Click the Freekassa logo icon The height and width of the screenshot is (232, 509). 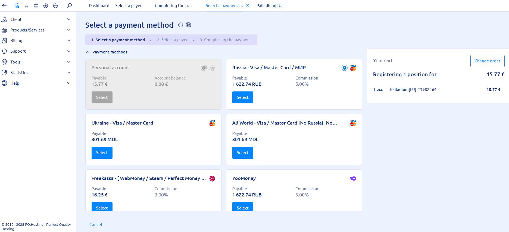(x=212, y=179)
